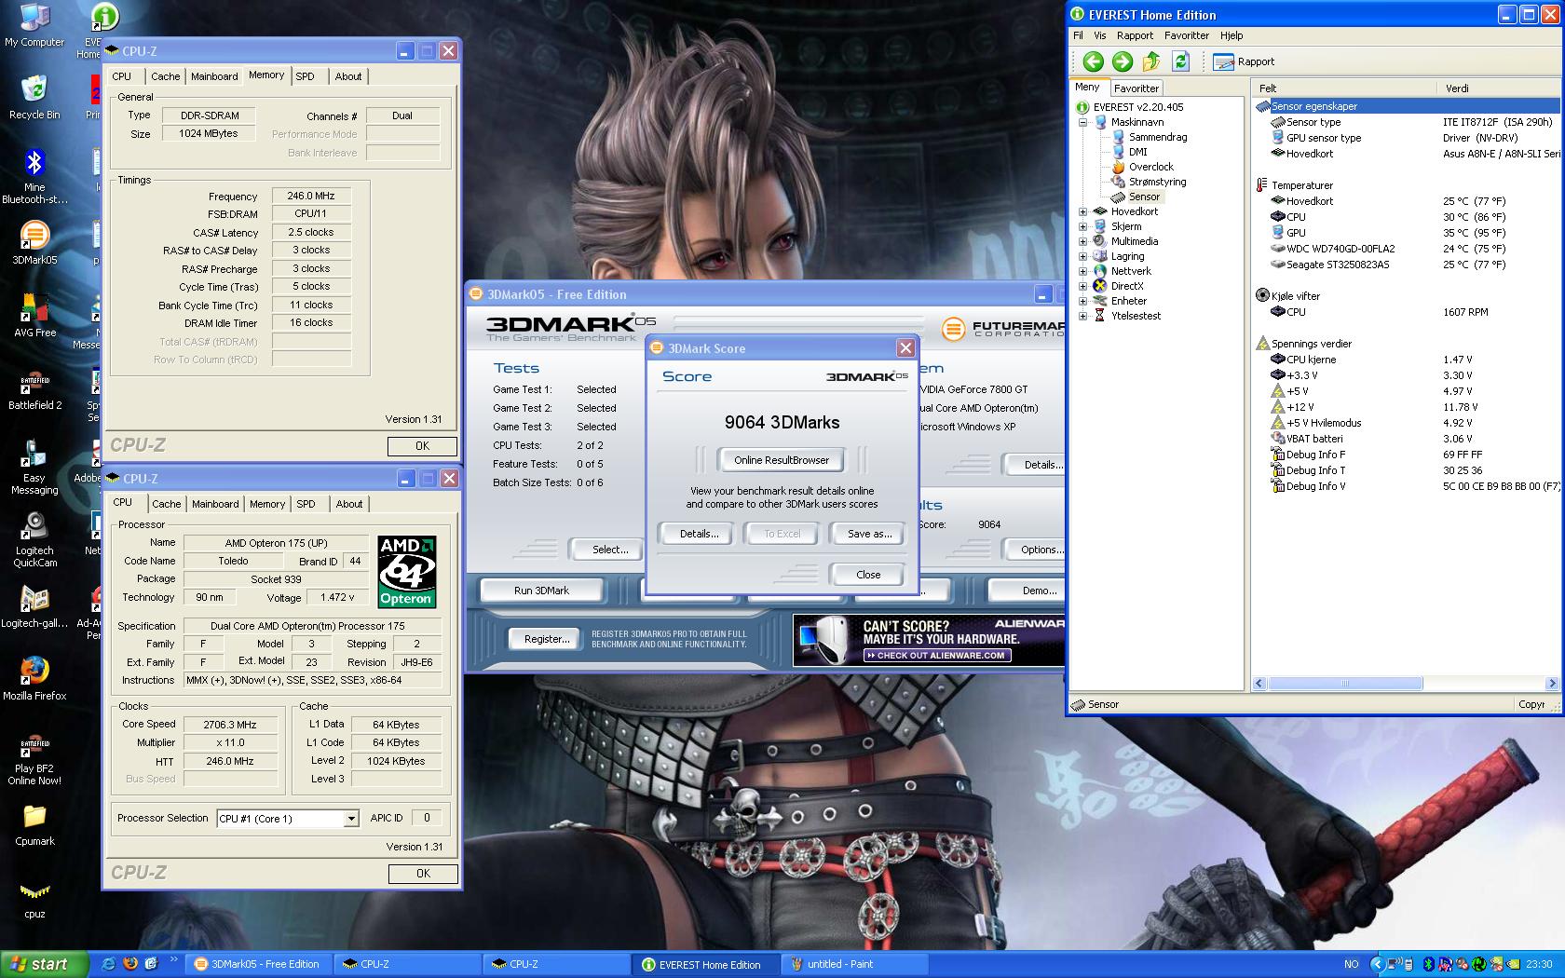This screenshot has width=1565, height=978.
Task: Expand the Nettverk tree node
Action: pyautogui.click(x=1083, y=271)
